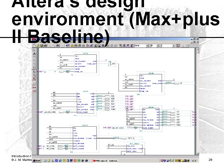Click the New file toolbar icon
224x168 pixels.
coord(34,45)
